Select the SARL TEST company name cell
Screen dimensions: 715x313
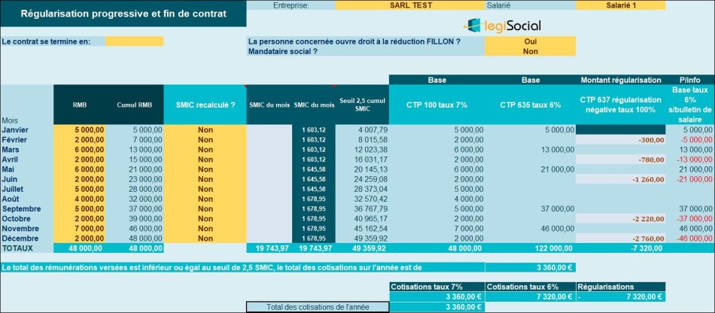point(410,5)
